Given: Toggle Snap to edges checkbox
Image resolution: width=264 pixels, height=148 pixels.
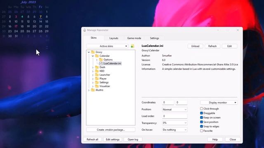Looking at the screenshot, I should point(201,126).
